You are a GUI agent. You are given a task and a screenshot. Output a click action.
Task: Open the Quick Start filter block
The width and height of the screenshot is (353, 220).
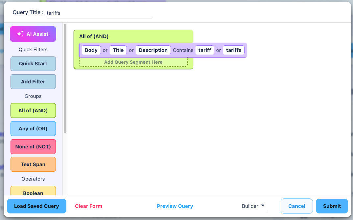[33, 64]
